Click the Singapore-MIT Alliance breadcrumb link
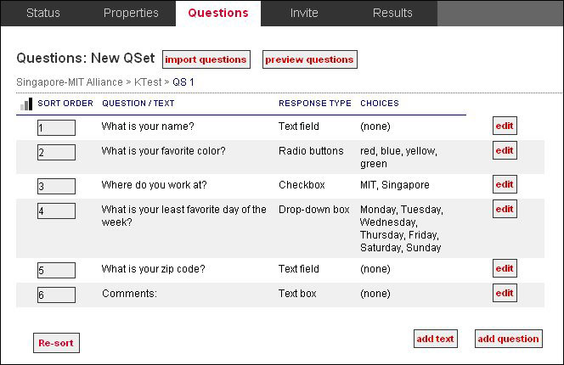This screenshot has height=365, width=564. pyautogui.click(x=69, y=82)
